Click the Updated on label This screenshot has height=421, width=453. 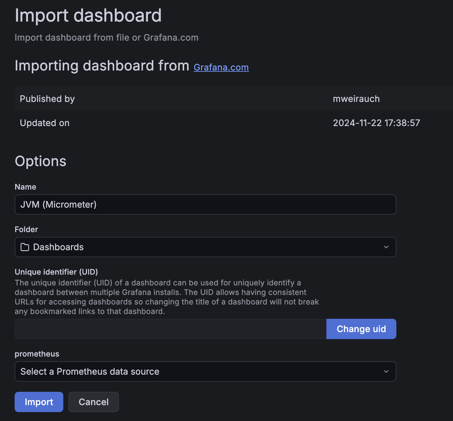point(45,123)
